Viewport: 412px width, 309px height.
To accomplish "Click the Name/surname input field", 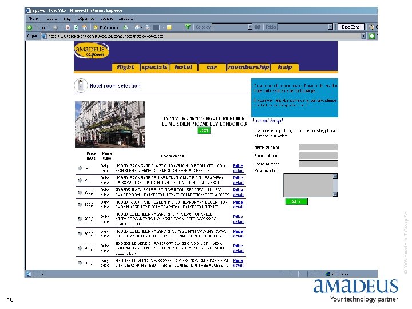I will pos(318,147).
